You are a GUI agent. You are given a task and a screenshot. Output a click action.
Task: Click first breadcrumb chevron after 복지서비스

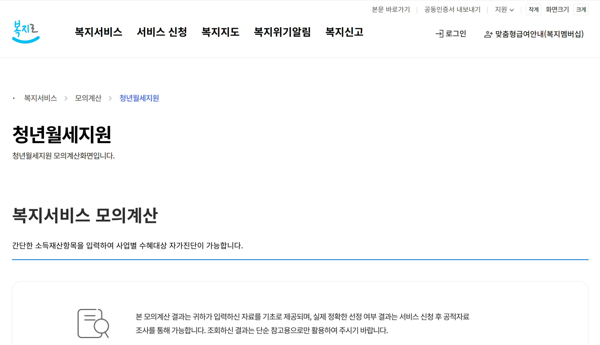(66, 98)
